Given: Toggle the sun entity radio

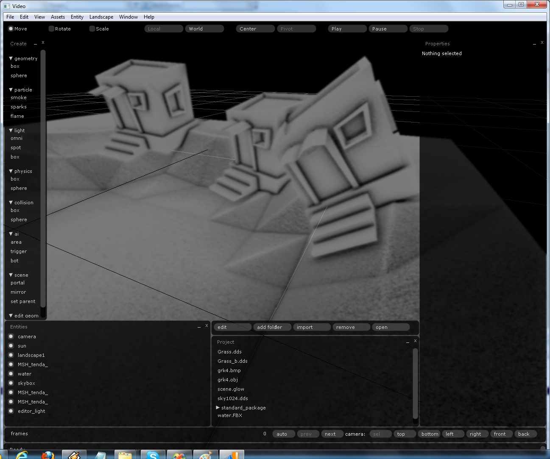Looking at the screenshot, I should 11,346.
